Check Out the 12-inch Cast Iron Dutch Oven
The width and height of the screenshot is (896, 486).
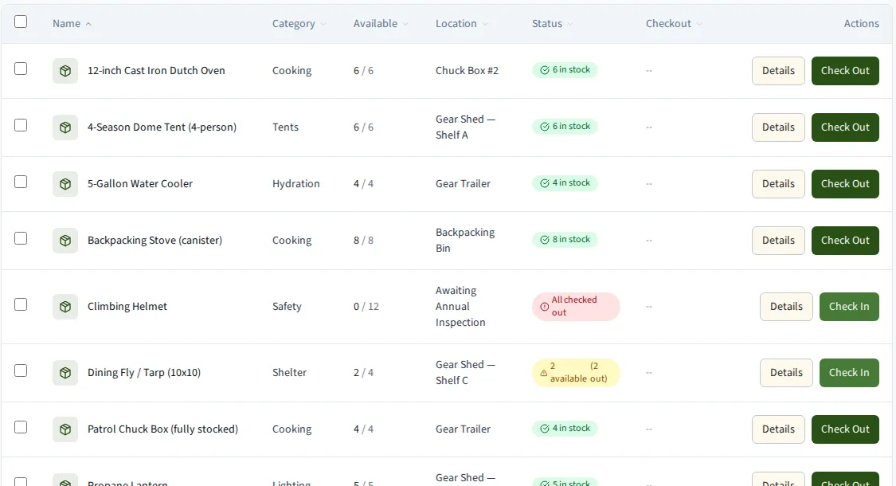point(845,71)
